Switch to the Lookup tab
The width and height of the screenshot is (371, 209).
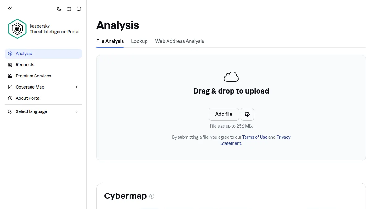139,41
